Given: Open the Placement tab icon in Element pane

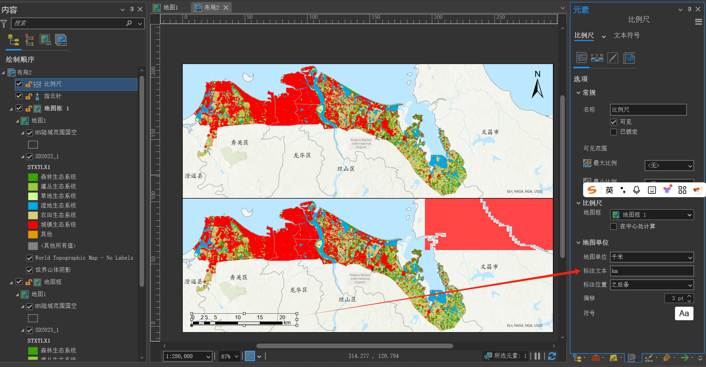Looking at the screenshot, I should click(629, 58).
